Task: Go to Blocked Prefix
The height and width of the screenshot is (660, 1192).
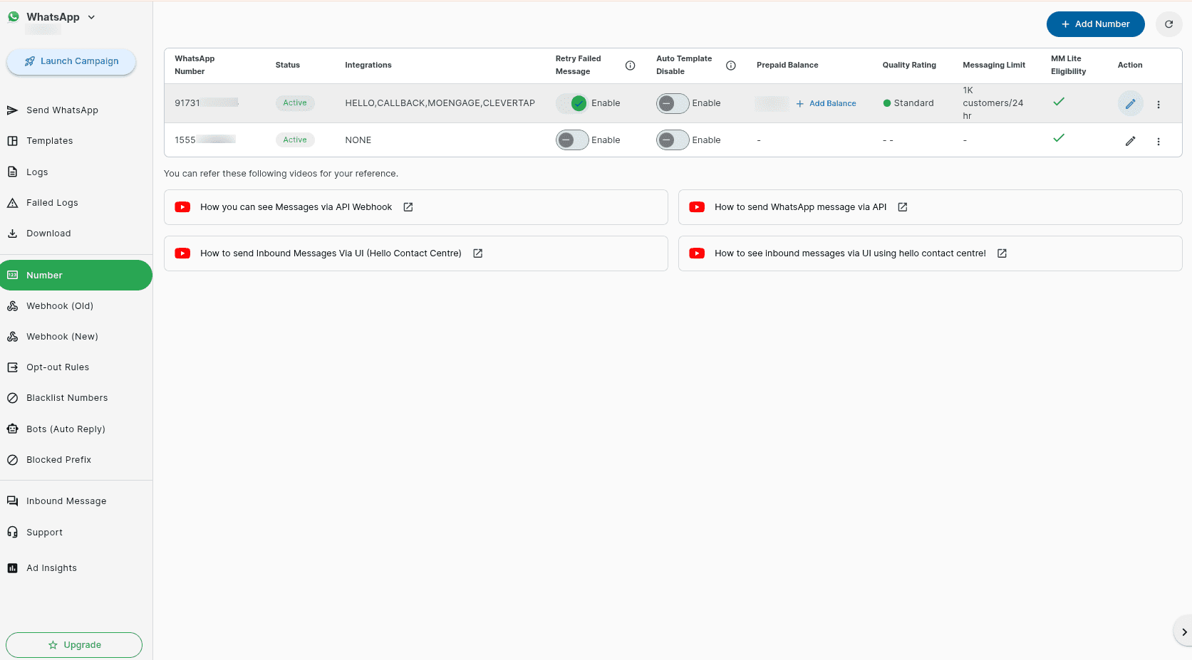Action: (58, 460)
